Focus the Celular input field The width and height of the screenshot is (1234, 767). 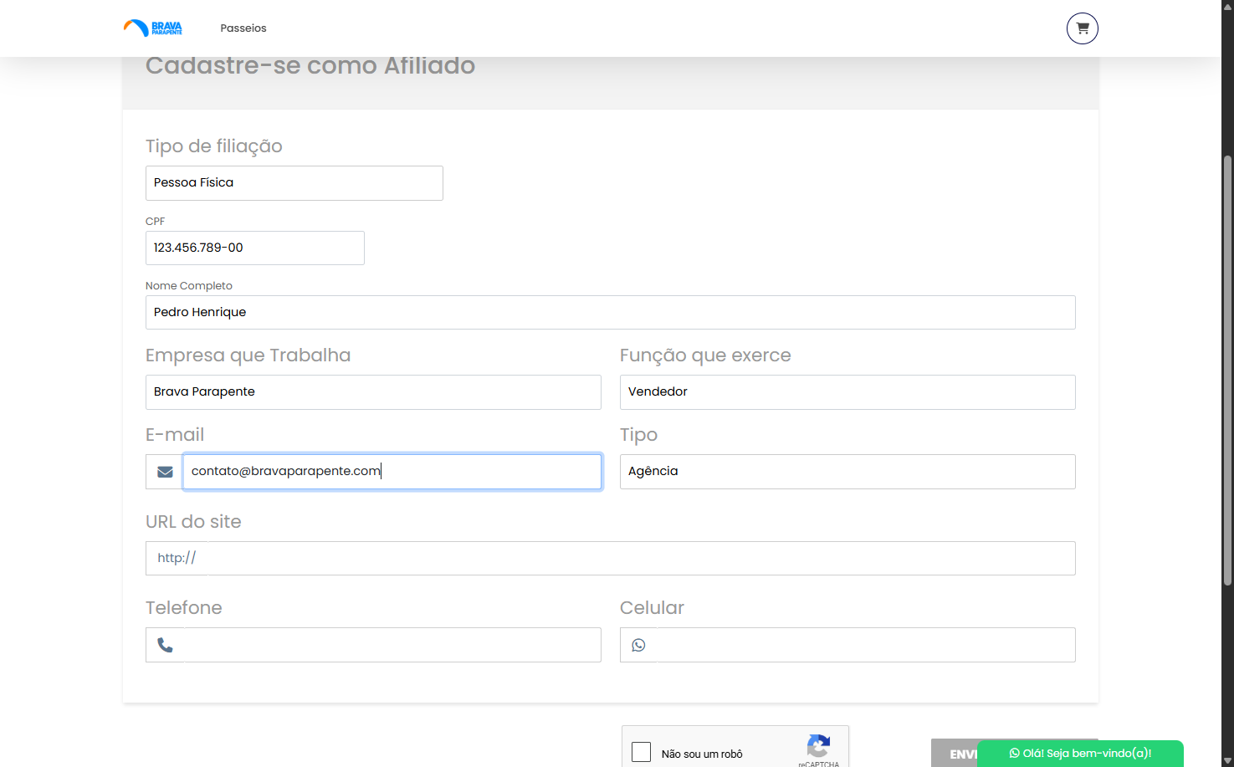(866, 645)
